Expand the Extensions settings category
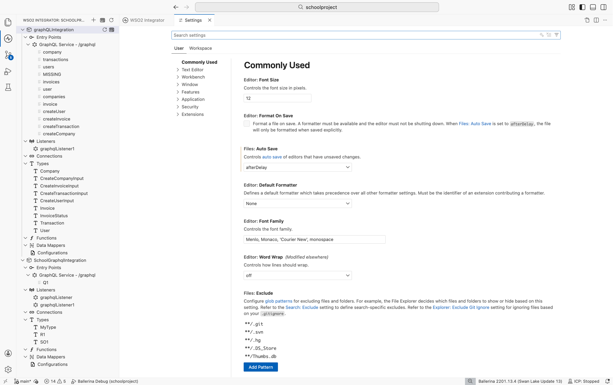 178,114
